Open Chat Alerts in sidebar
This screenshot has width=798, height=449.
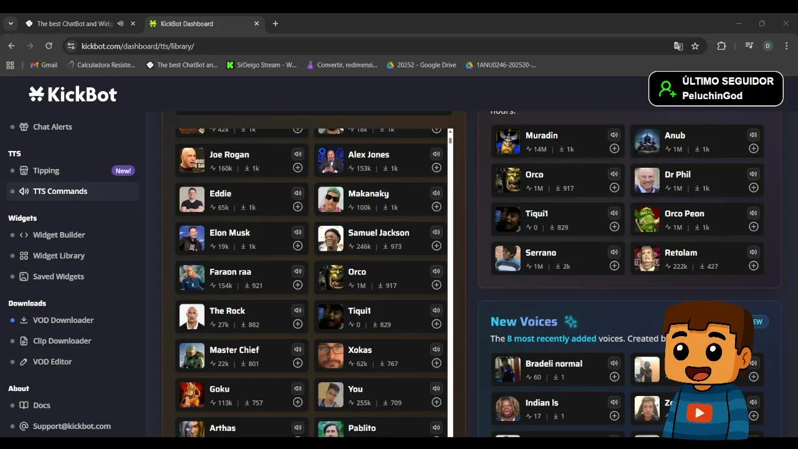[52, 127]
